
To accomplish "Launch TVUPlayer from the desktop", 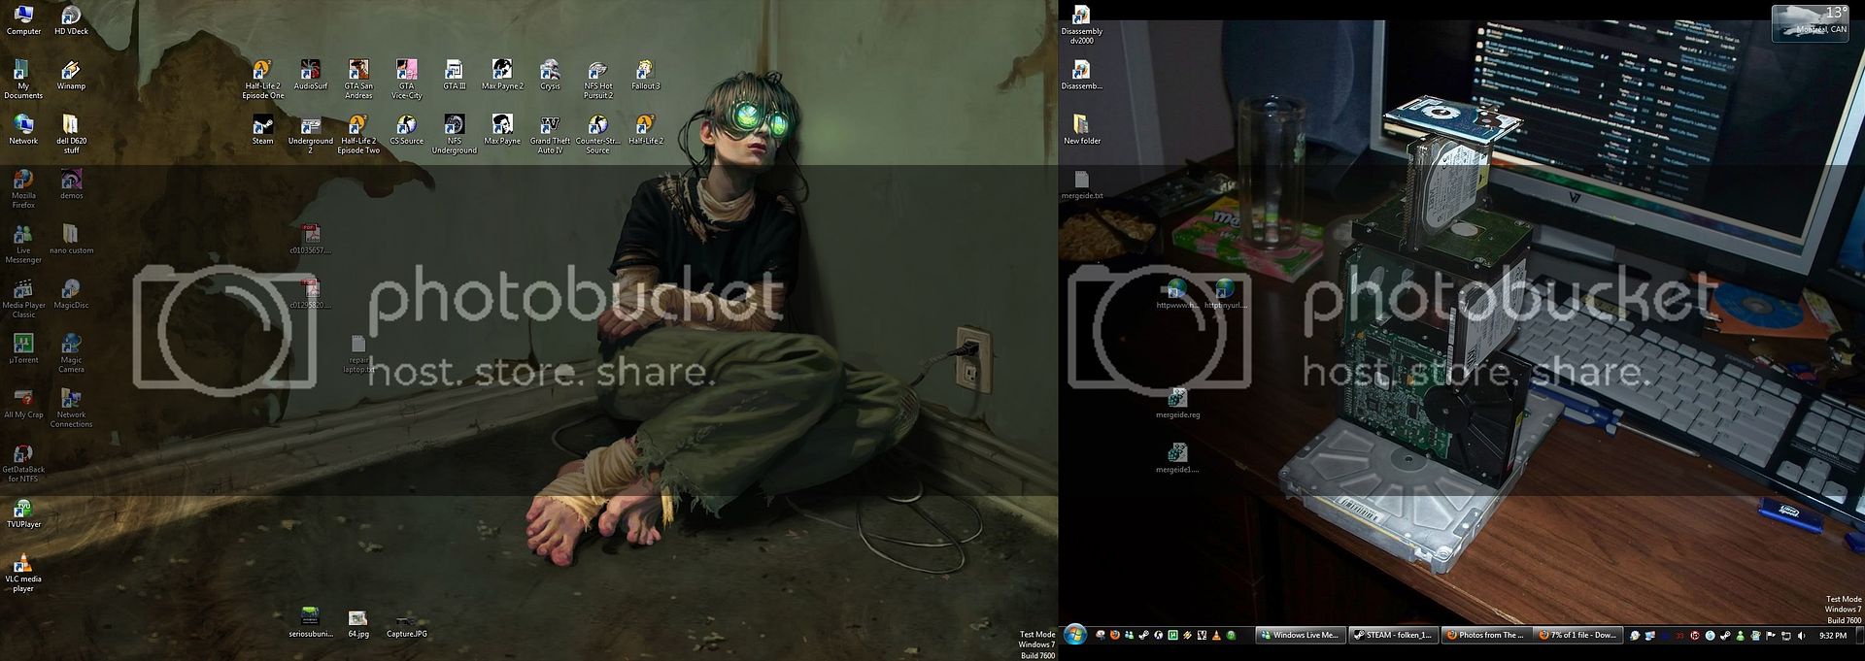I will [x=23, y=513].
